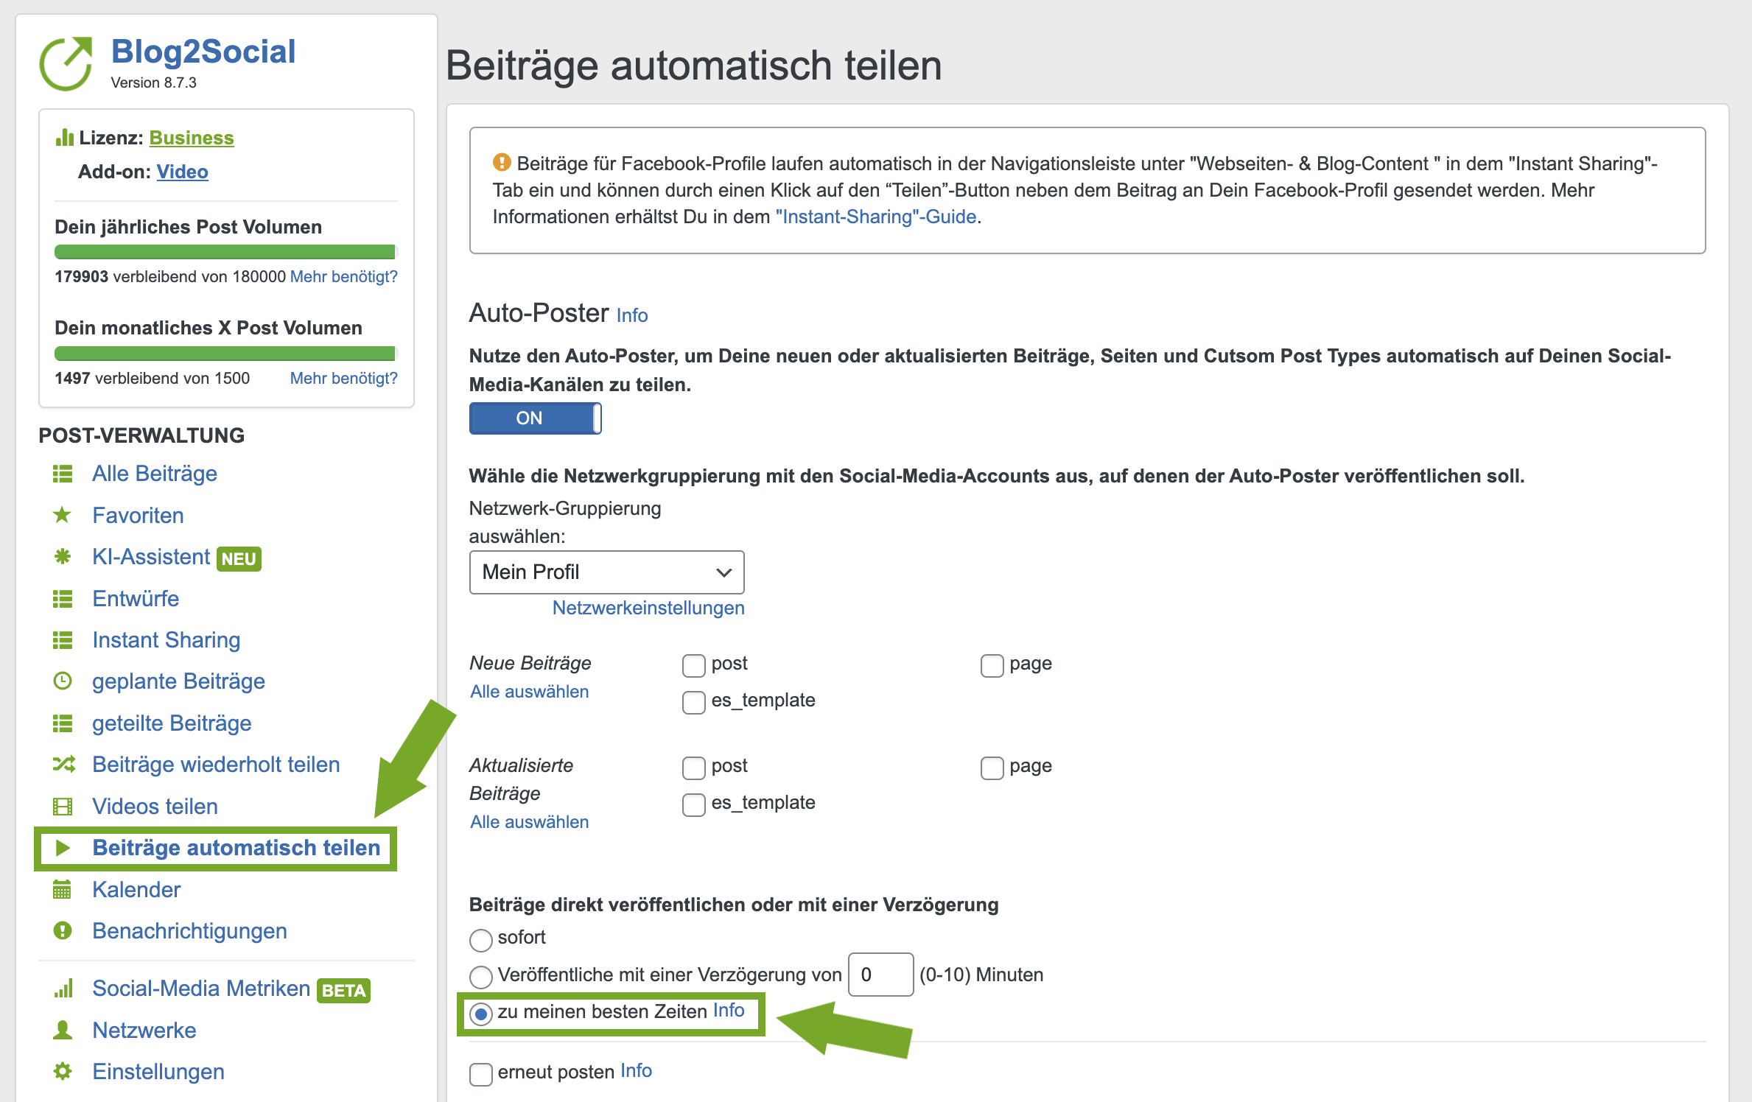Go to Instant Sharing in the sidebar

166,640
